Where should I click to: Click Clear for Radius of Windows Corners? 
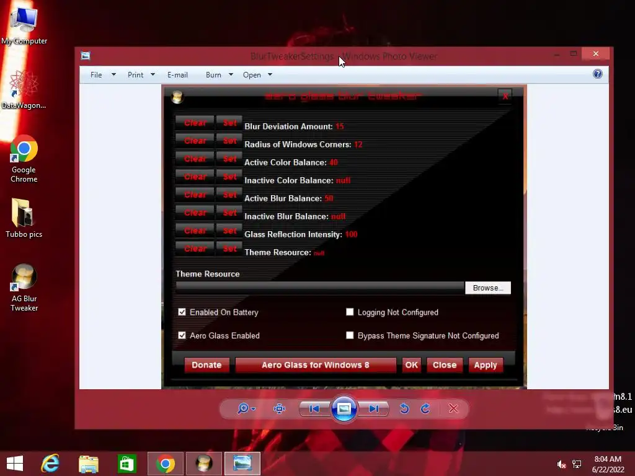tap(195, 141)
